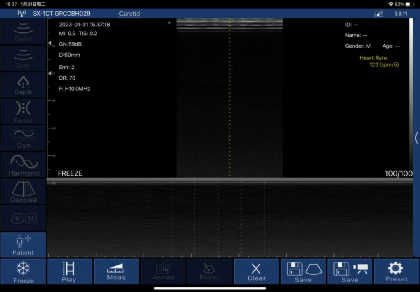The width and height of the screenshot is (420, 292).
Task: Tap the Enh: 2 value
Action: pos(67,67)
